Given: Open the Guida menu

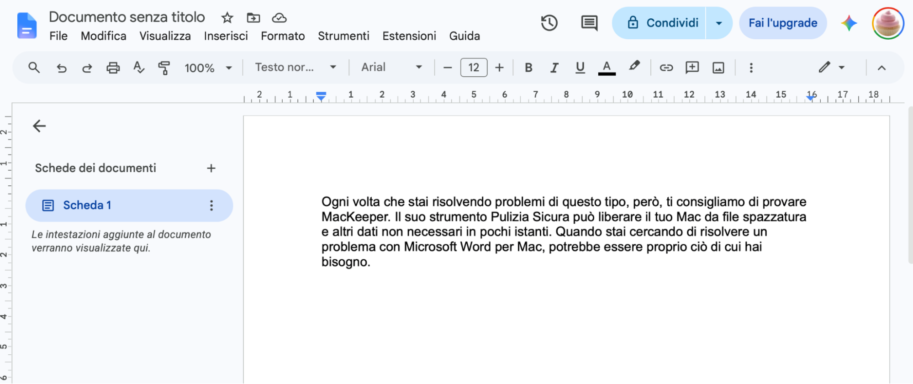Looking at the screenshot, I should 464,36.
